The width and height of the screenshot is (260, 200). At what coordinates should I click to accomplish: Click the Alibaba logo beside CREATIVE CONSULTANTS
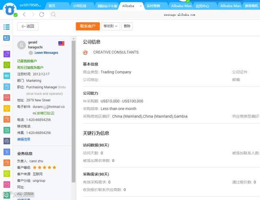click(x=85, y=52)
